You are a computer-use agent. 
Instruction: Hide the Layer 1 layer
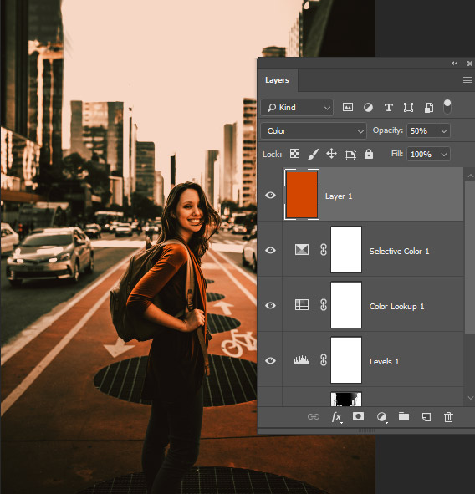(270, 196)
